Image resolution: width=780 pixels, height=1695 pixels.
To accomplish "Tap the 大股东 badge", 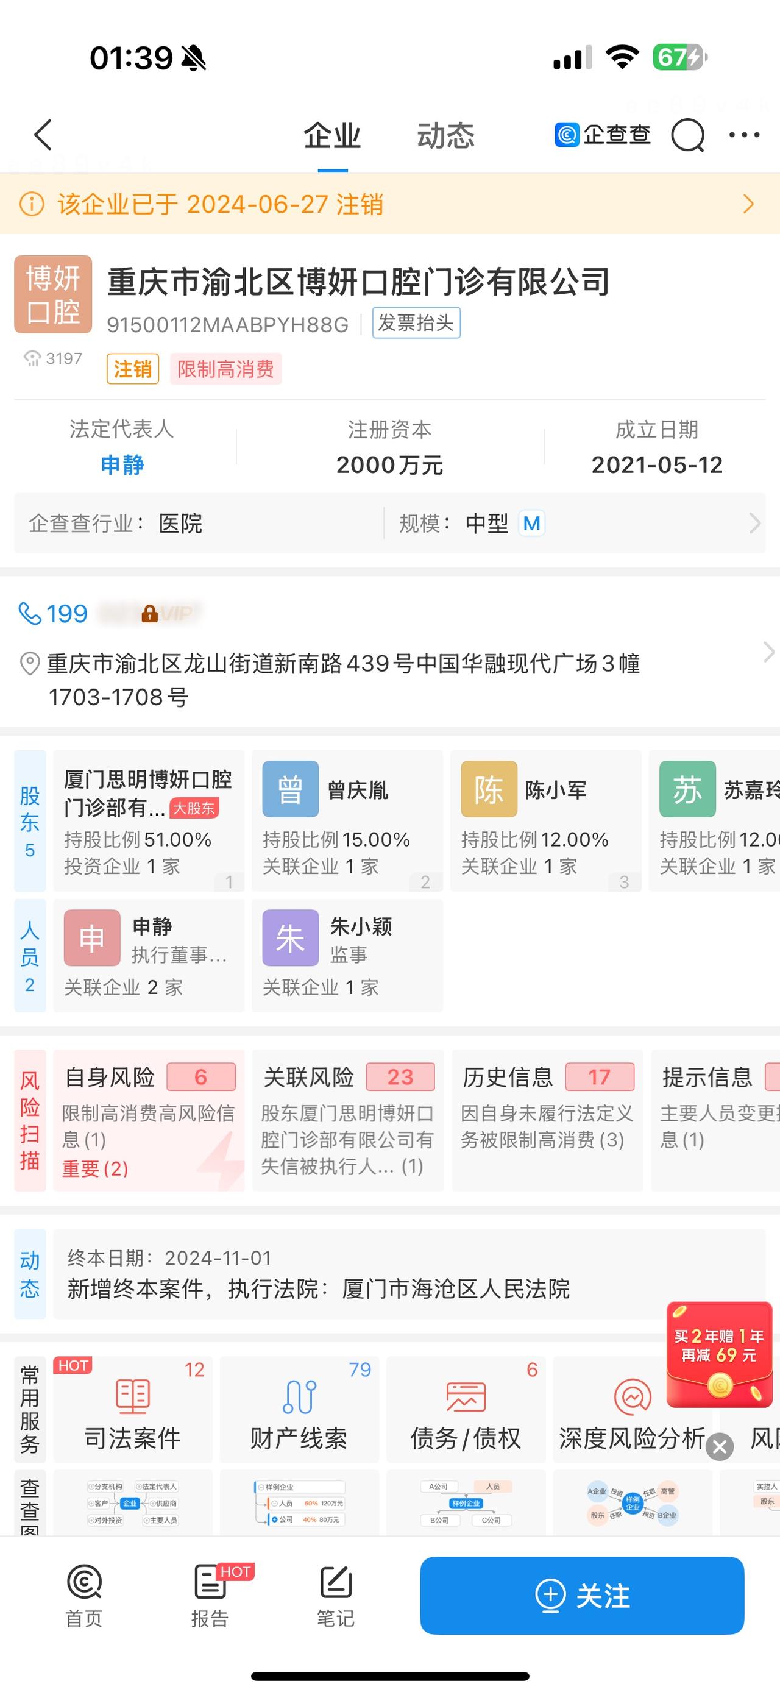I will [x=194, y=808].
